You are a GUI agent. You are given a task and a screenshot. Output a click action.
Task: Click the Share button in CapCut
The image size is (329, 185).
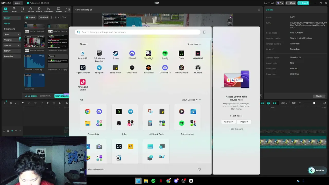tap(291, 3)
